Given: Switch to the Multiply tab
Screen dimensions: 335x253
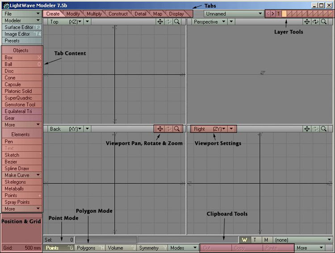Looking at the screenshot, I should (94, 14).
